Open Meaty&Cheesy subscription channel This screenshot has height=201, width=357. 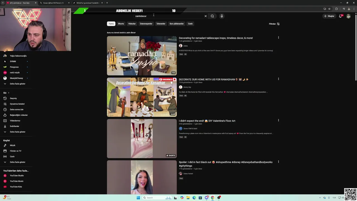[x=16, y=78]
